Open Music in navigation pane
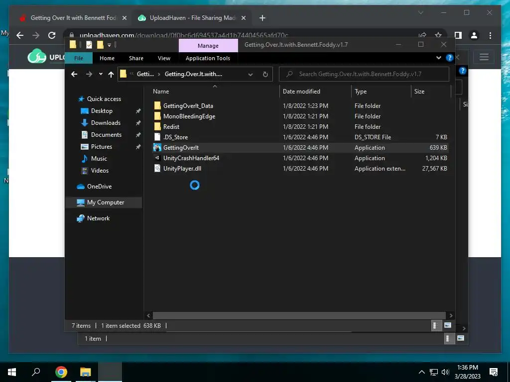The width and height of the screenshot is (510, 382). (99, 159)
